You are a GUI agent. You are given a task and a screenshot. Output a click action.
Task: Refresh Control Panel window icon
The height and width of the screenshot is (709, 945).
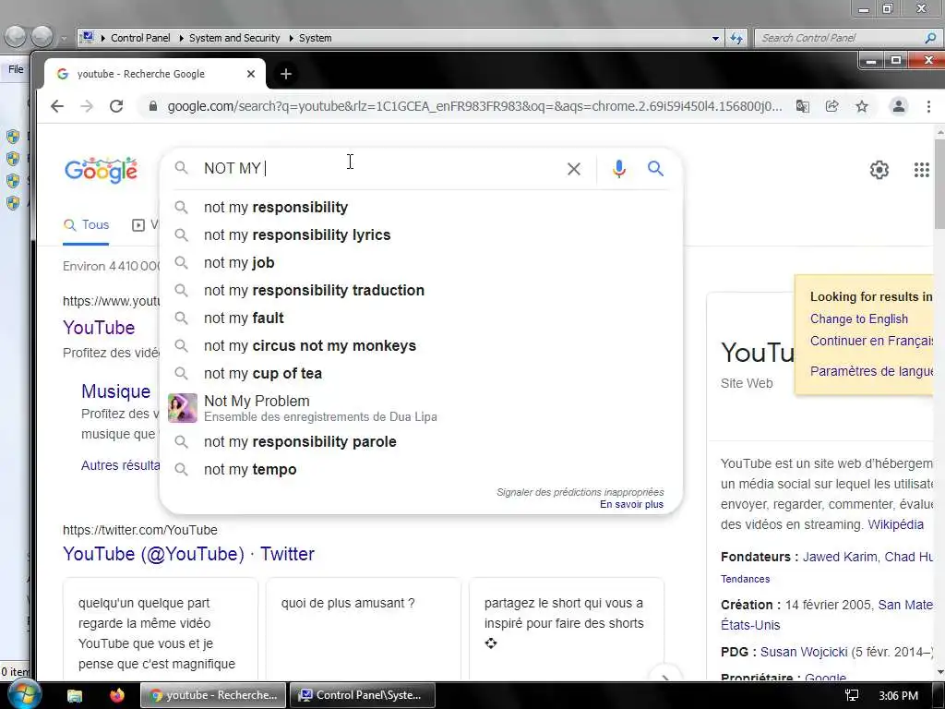[x=736, y=38]
